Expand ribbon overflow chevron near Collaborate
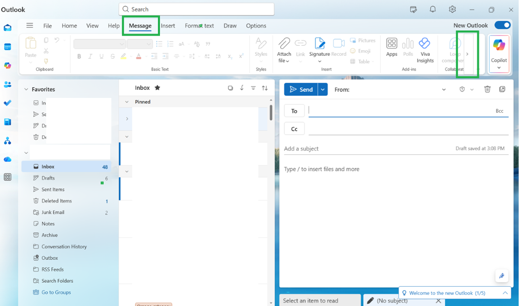Screen dimensions: 520x306 pyautogui.click(x=467, y=54)
